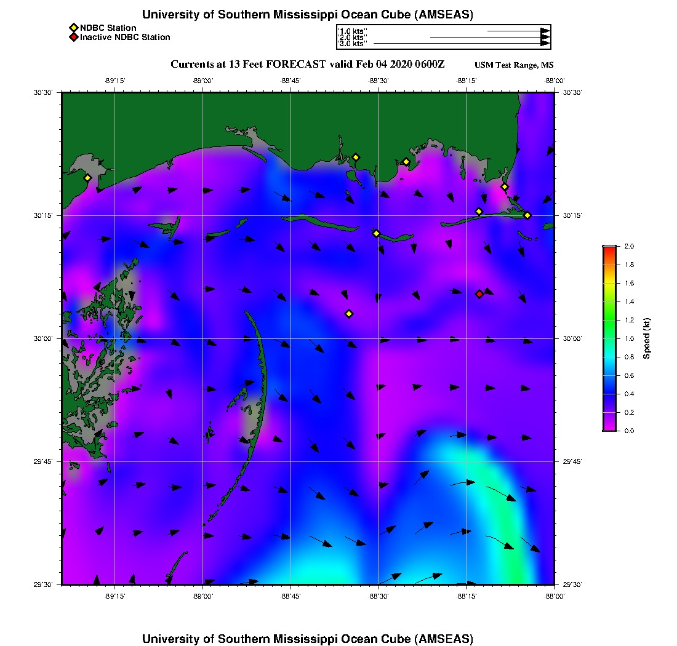Select the easternmost yellow NDBC station marker
The image size is (677, 646).
click(x=527, y=215)
